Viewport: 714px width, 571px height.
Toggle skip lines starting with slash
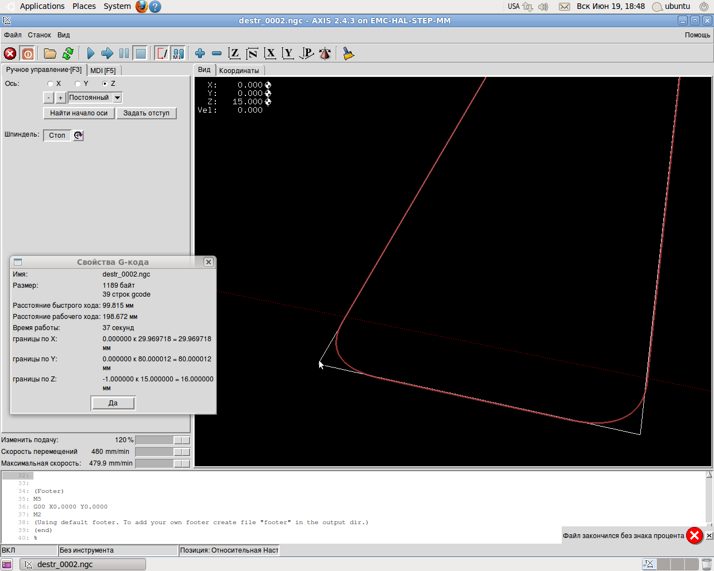[162, 54]
